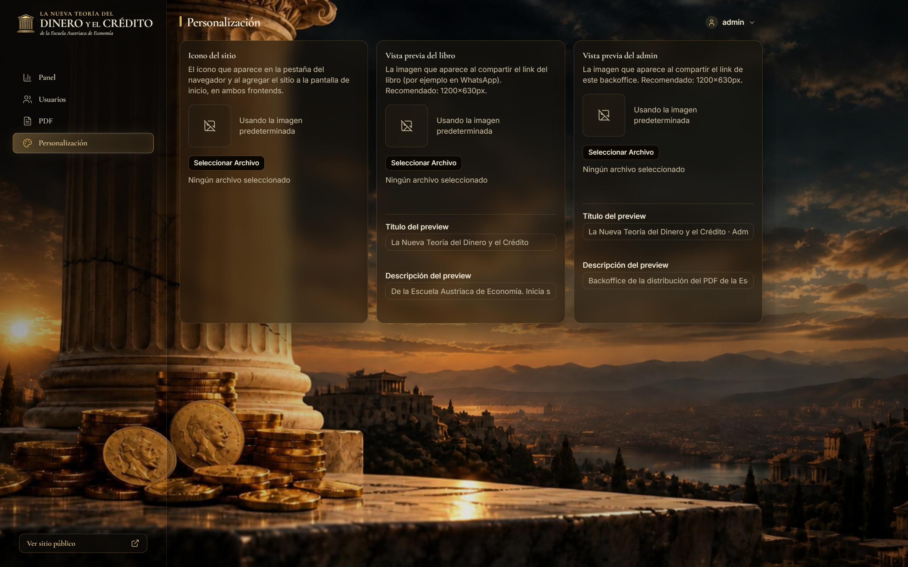Click the 'DINERO Y EL CRÉDITO' site title
This screenshot has height=567, width=908.
pyautogui.click(x=97, y=23)
